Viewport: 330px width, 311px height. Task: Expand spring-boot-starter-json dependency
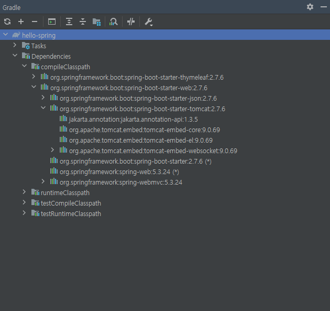tap(43, 98)
